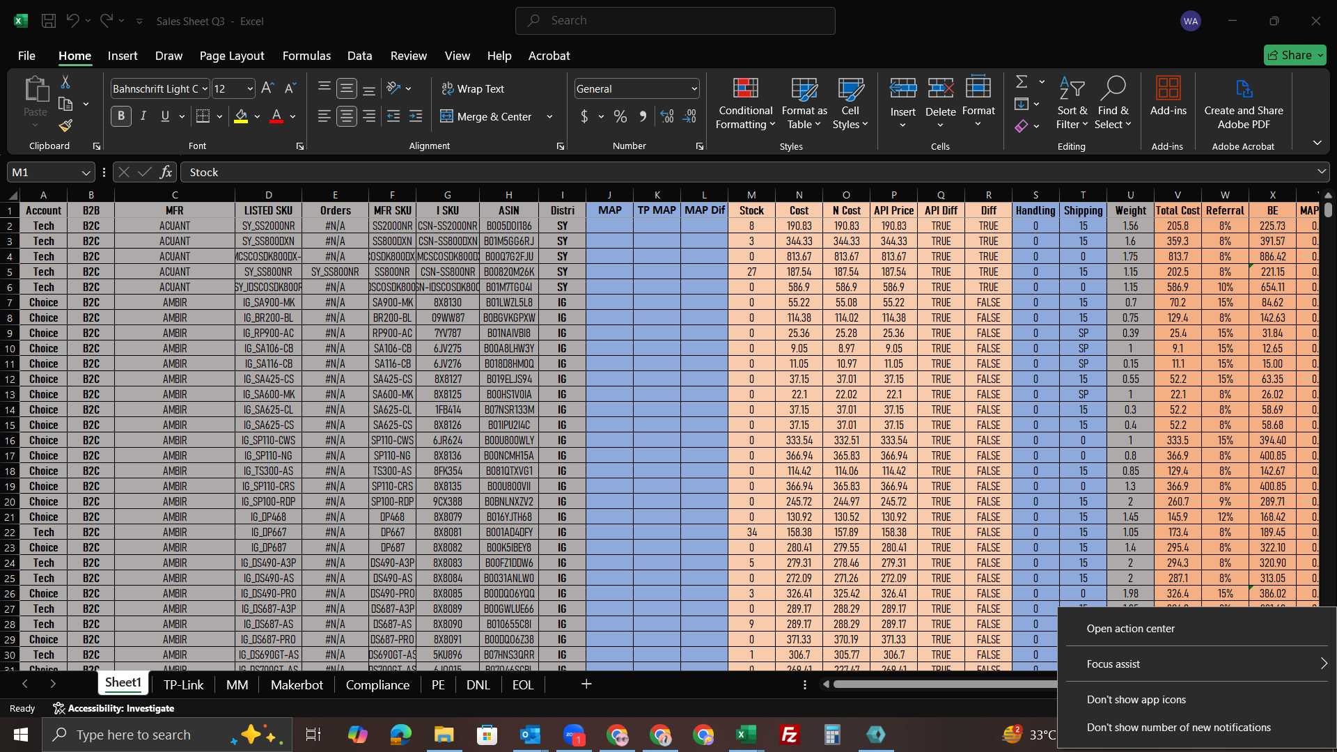Open Outlook from the taskbar
This screenshot has height=752, width=1337.
tap(530, 735)
